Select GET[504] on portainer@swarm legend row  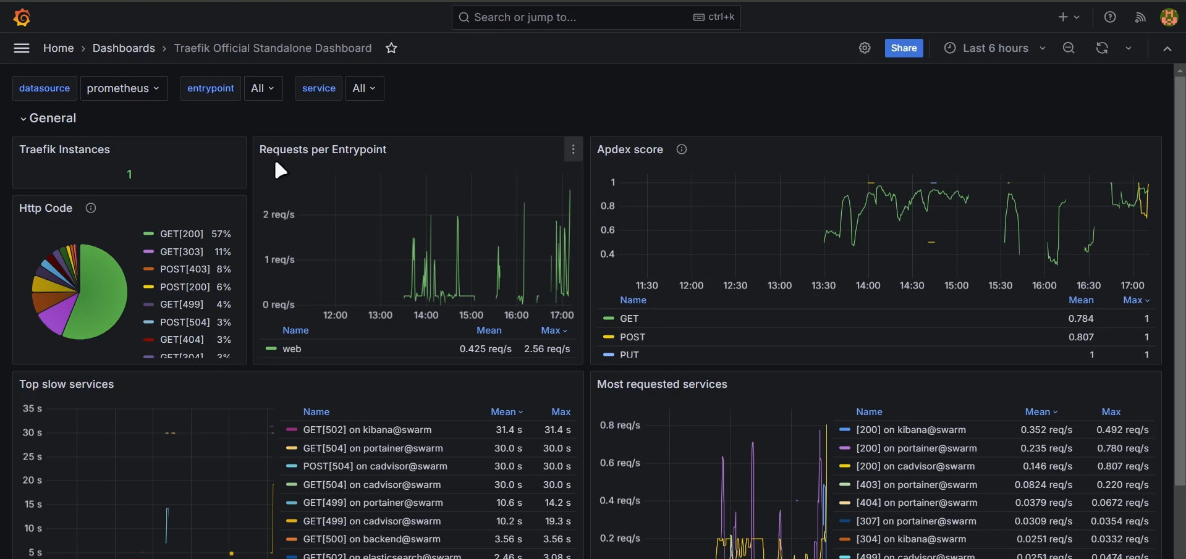[x=428, y=448]
